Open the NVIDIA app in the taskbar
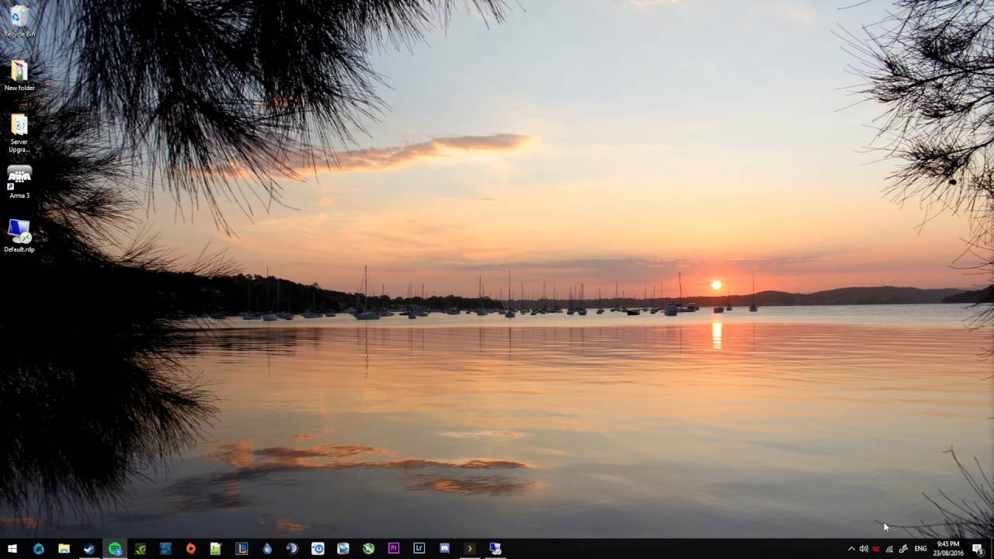994x559 pixels. [140, 549]
